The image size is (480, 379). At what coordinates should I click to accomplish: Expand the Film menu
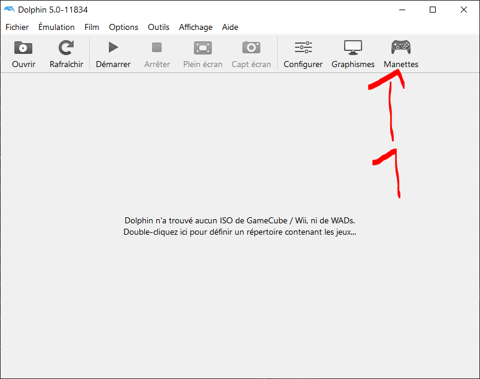click(x=92, y=27)
